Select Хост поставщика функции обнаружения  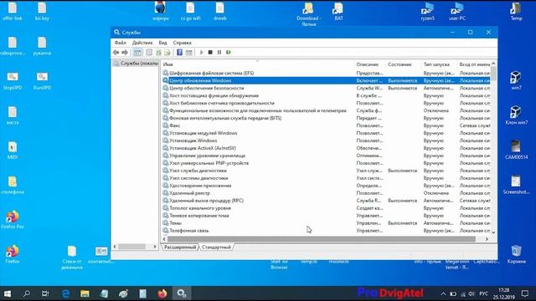click(327, 95)
